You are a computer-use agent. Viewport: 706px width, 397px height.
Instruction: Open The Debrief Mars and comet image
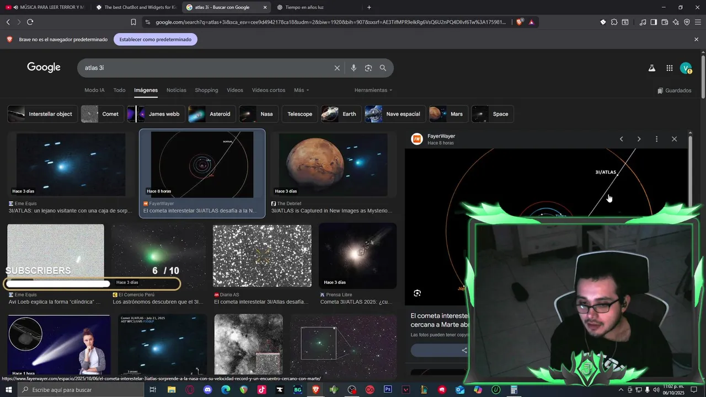click(x=333, y=164)
